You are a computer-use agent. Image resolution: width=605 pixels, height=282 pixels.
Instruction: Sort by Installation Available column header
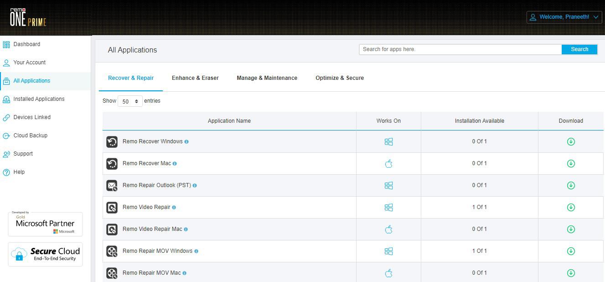480,121
